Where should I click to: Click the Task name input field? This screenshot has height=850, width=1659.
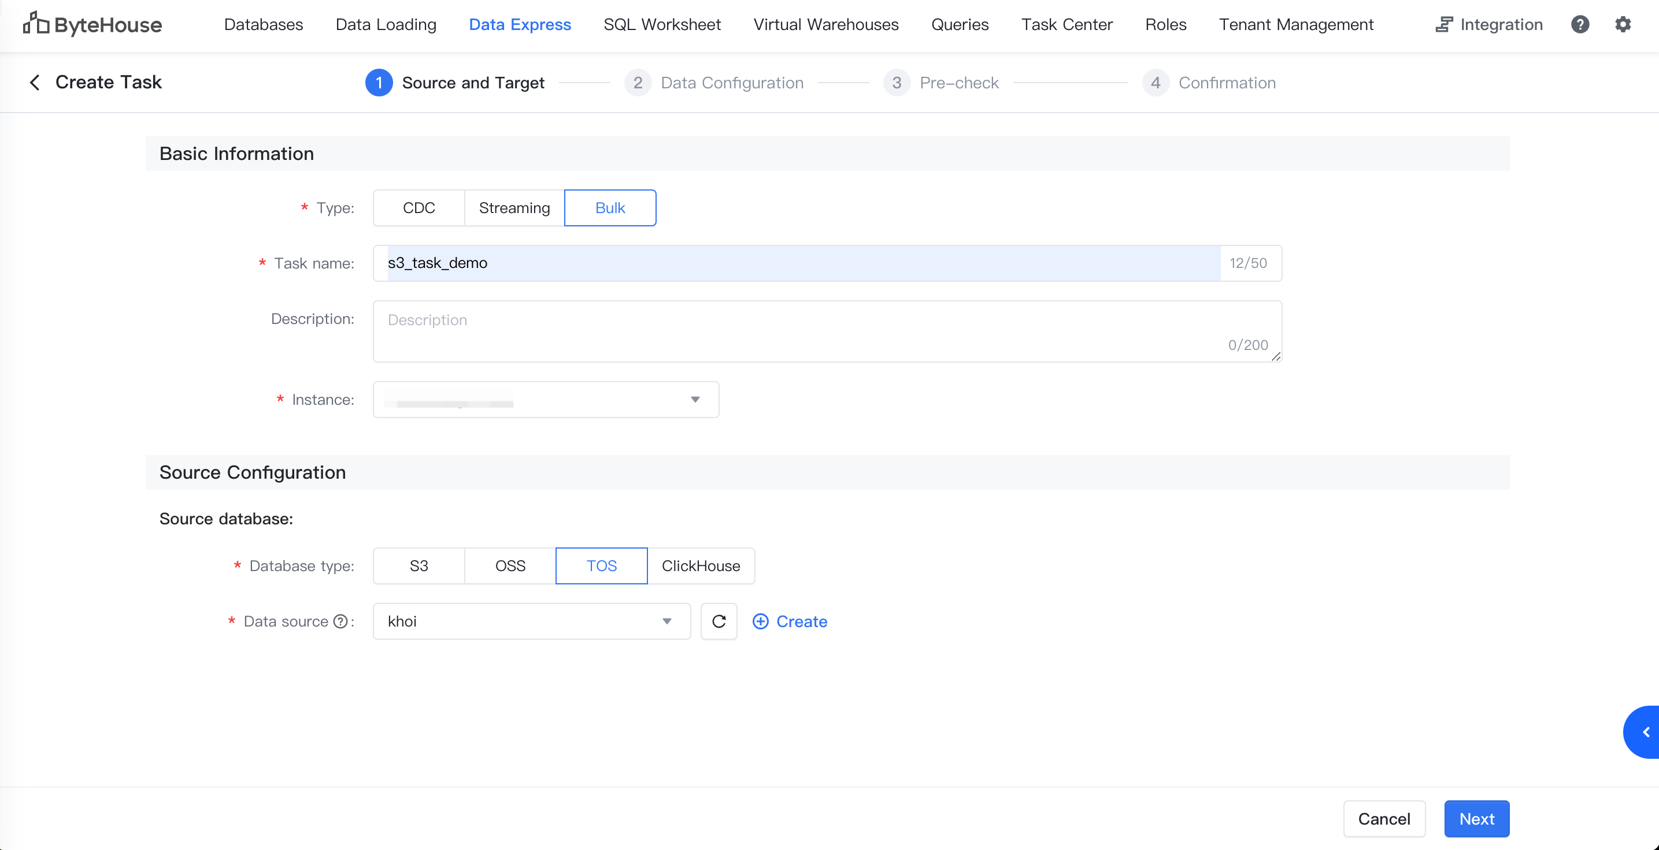tap(827, 263)
